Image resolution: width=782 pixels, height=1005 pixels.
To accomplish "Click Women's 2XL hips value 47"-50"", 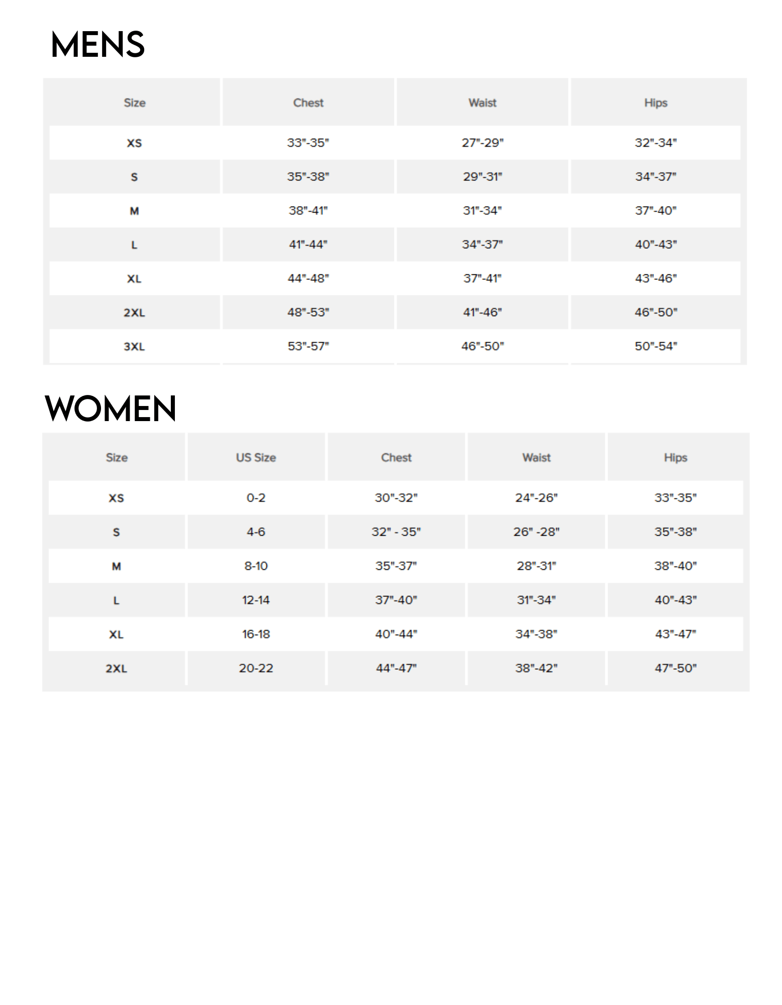I will [x=675, y=668].
